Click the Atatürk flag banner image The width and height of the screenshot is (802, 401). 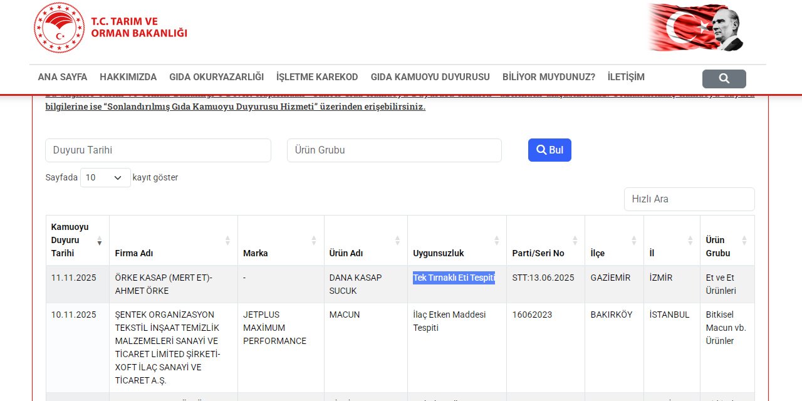[695, 28]
